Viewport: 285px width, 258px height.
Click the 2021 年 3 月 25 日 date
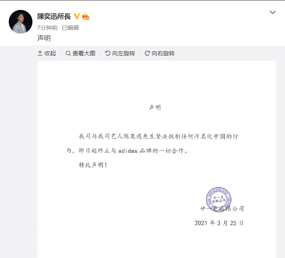(x=219, y=223)
